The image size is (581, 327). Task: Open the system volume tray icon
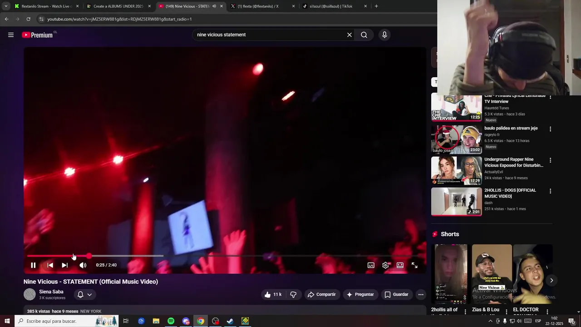519,321
